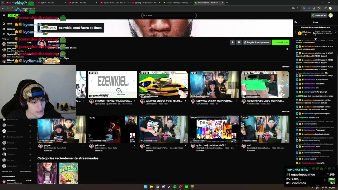Click the share icon below Suscribirse

[287, 49]
